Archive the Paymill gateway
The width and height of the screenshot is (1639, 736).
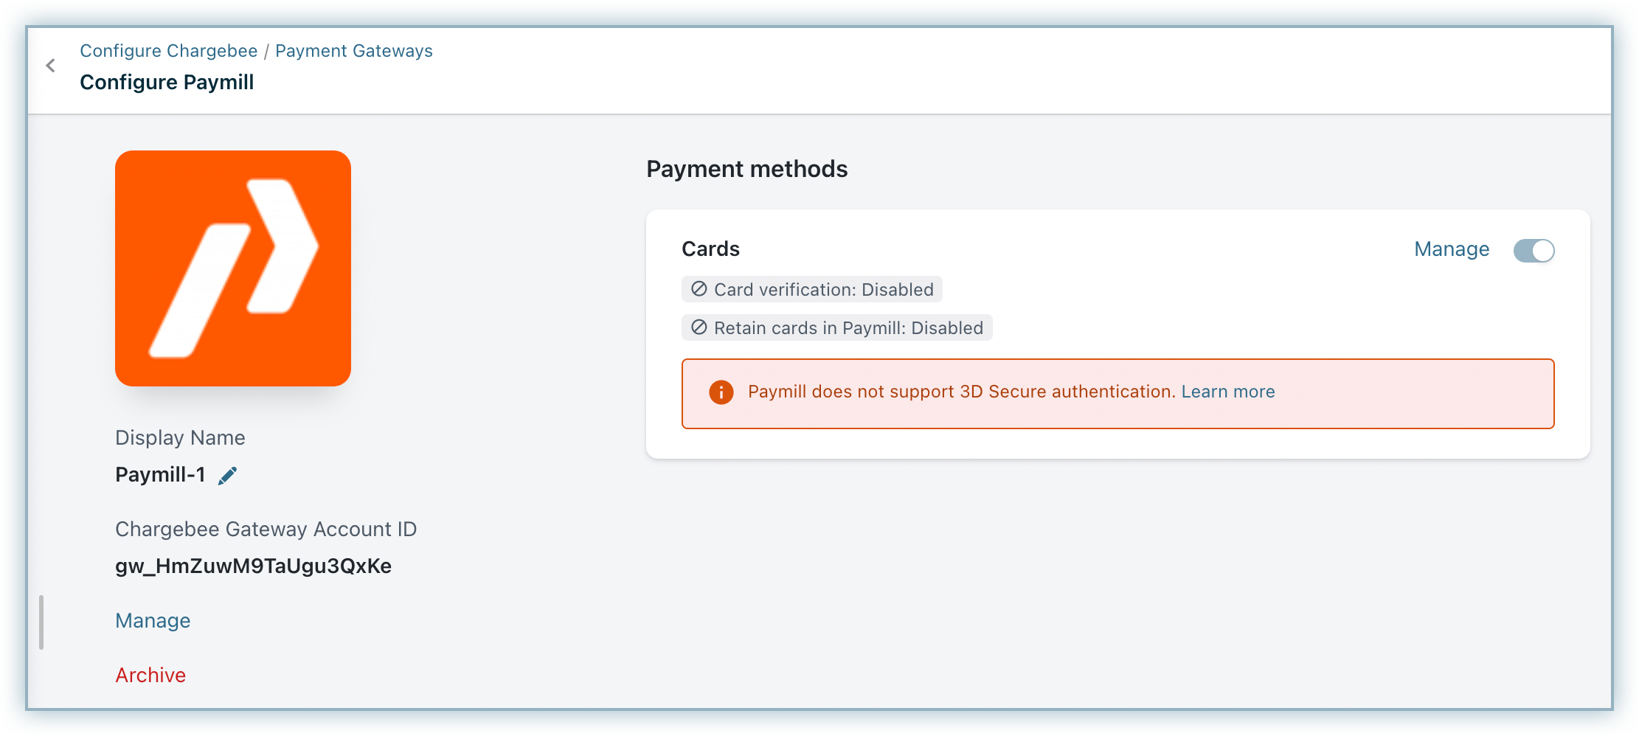(150, 676)
